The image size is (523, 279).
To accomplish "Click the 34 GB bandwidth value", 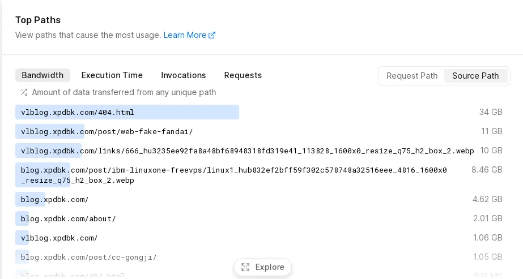I will tap(491, 112).
